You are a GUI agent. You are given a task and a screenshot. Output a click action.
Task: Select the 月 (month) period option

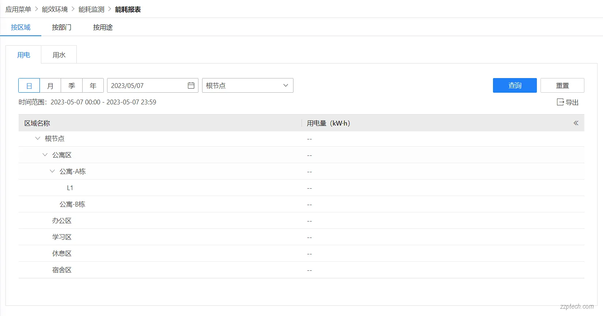(50, 86)
